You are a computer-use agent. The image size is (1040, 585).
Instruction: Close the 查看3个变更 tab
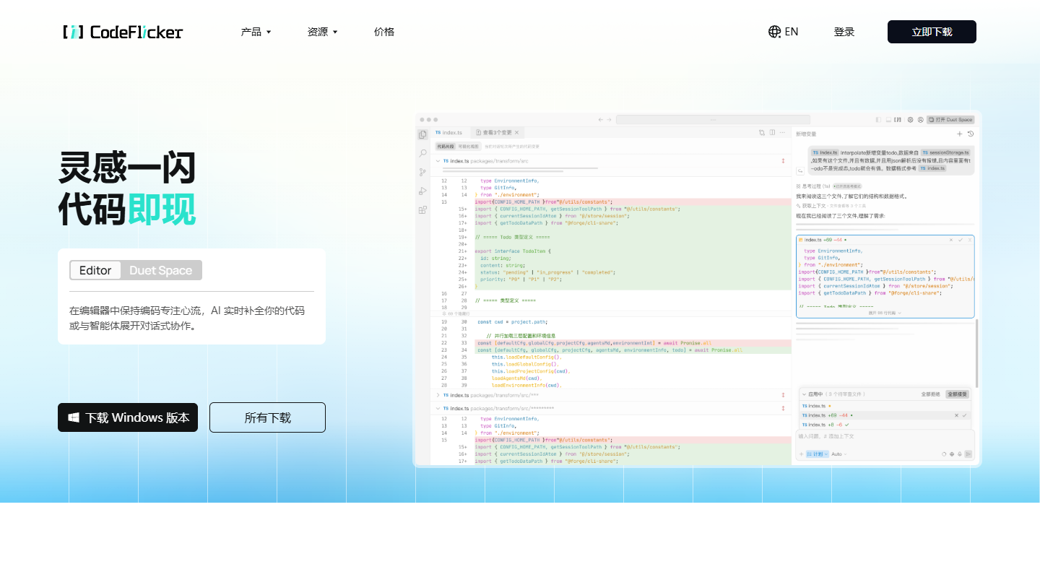coord(516,133)
